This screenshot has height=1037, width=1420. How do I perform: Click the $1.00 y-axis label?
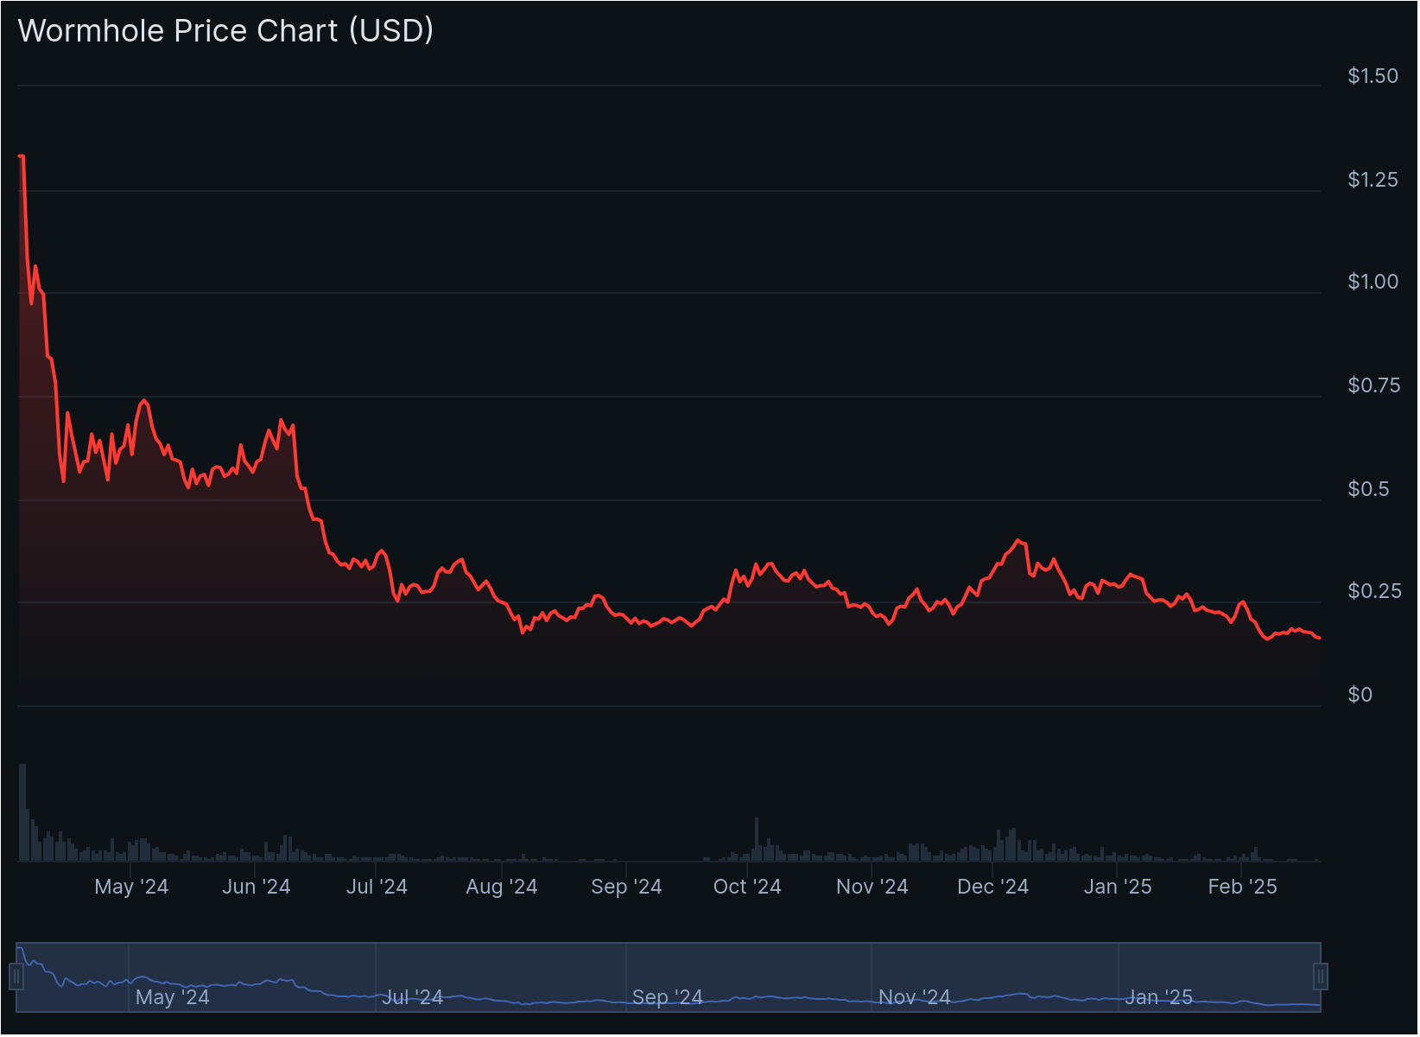[x=1372, y=282]
